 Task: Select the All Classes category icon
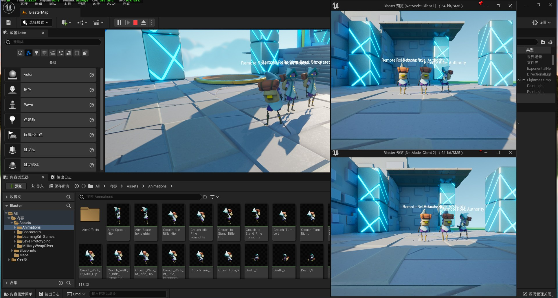(x=85, y=53)
